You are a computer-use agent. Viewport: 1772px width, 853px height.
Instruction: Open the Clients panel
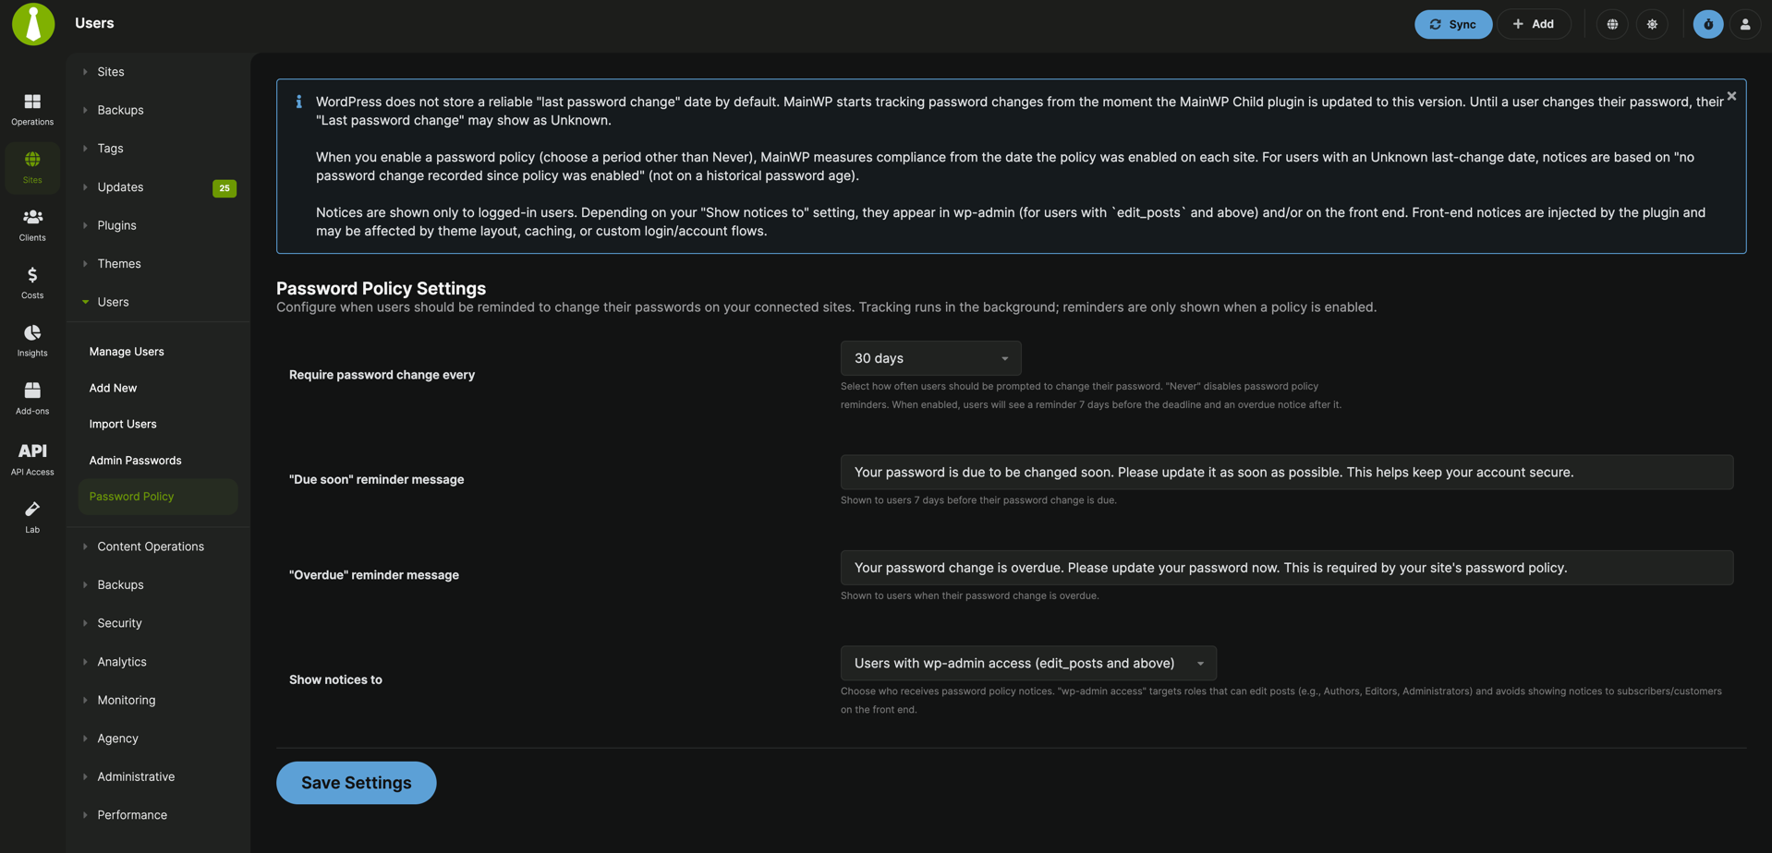pyautogui.click(x=31, y=225)
